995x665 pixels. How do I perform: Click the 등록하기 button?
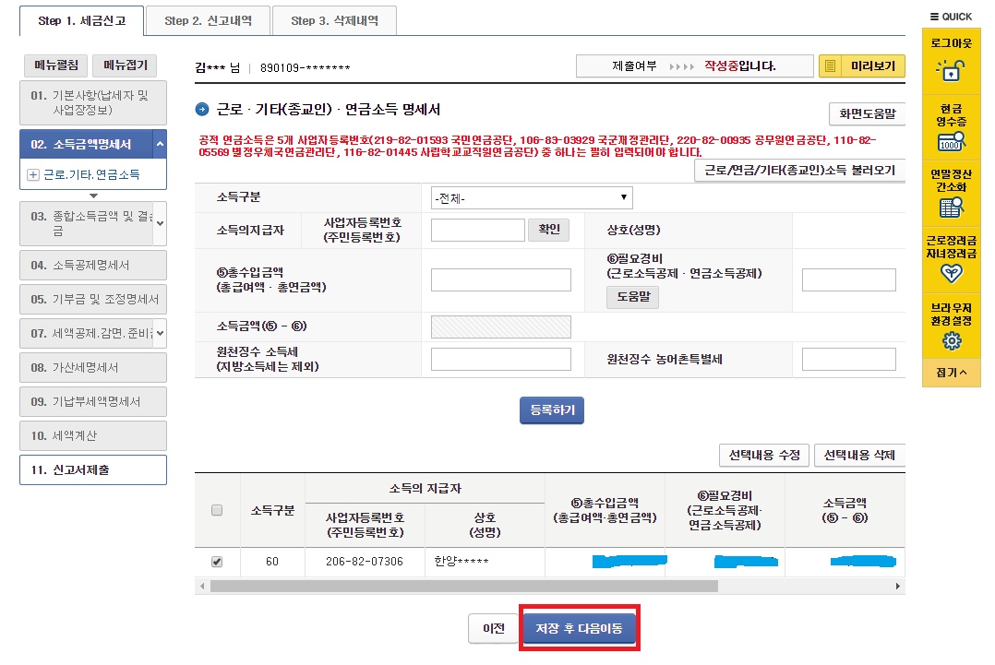[x=552, y=410]
